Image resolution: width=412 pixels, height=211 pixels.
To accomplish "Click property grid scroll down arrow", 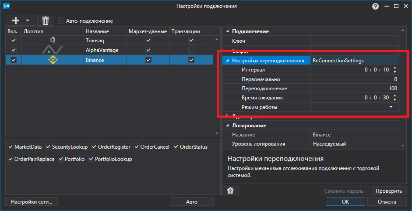I will [403, 145].
